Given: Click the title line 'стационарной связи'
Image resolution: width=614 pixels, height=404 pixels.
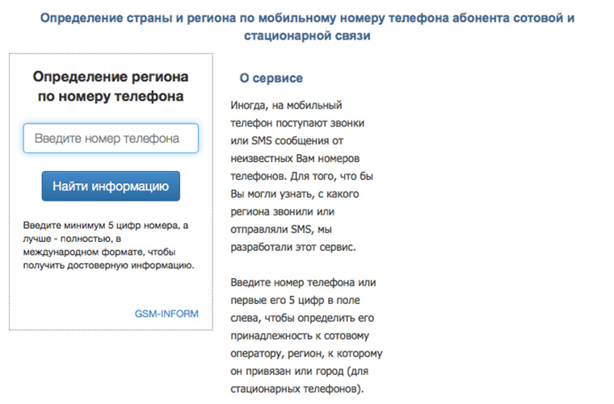Looking at the screenshot, I should tap(307, 36).
